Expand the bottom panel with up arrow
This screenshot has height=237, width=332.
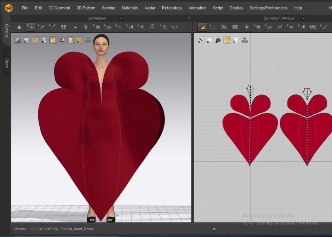click(214, 229)
